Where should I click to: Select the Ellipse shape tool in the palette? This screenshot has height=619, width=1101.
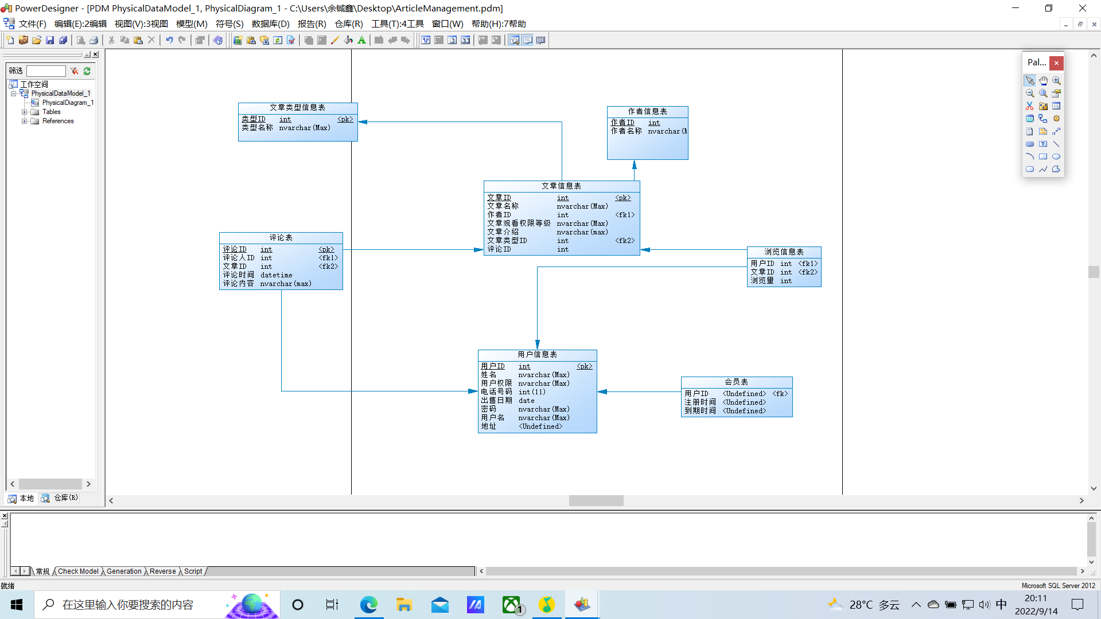(x=1056, y=156)
